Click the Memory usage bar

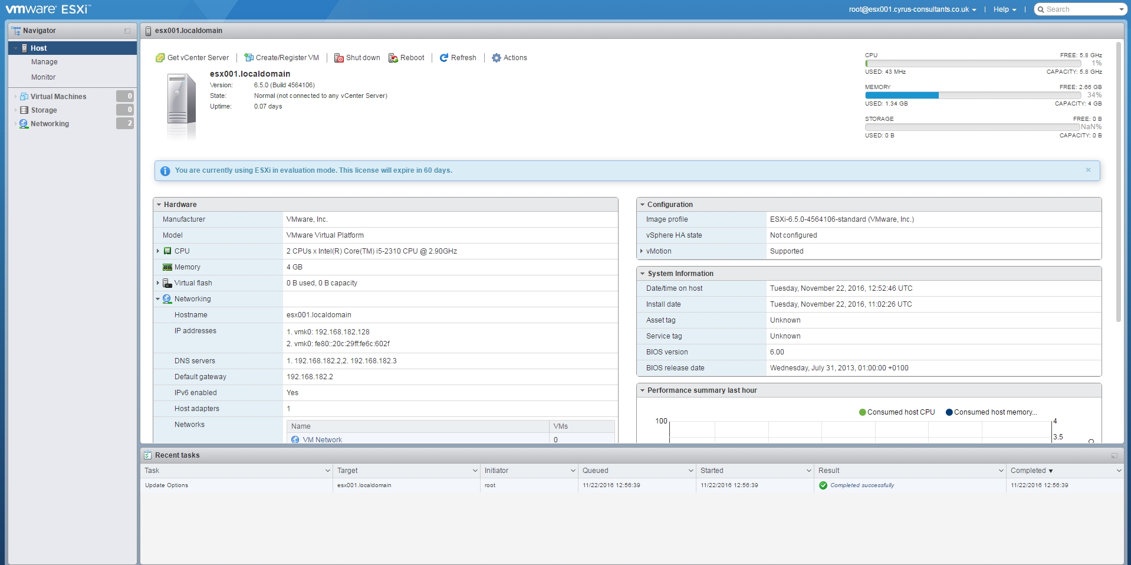click(x=973, y=95)
